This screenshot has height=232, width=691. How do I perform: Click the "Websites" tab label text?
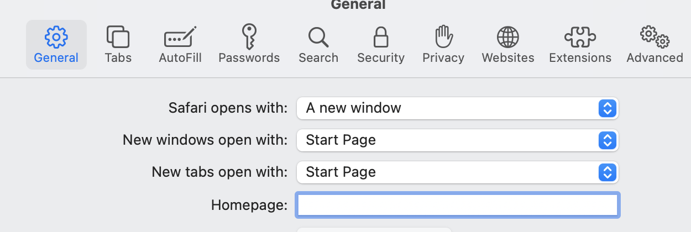[508, 57]
